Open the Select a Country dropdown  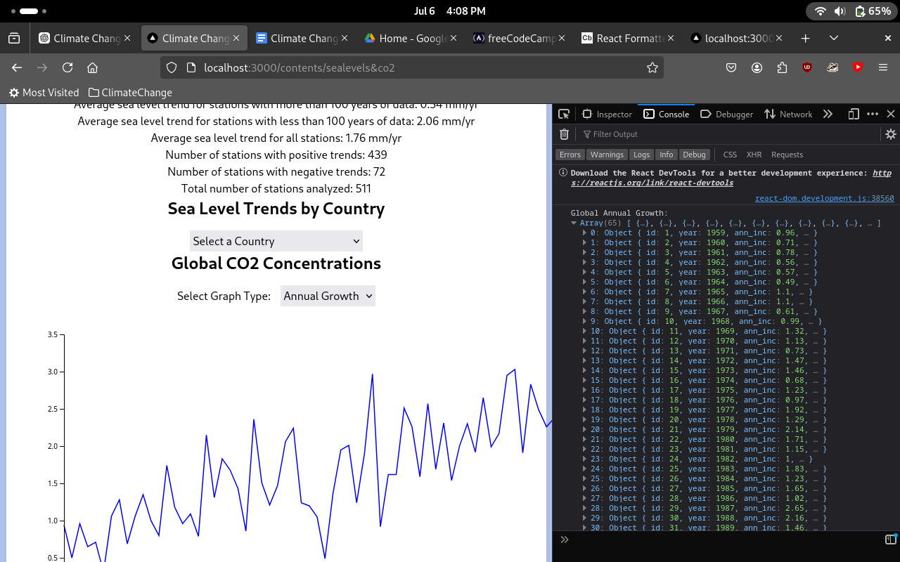coord(276,241)
